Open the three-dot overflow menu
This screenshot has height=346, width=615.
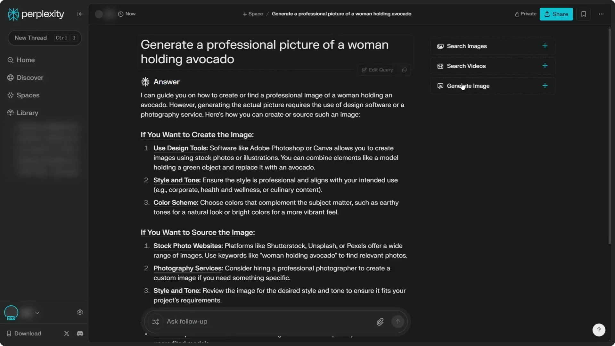tap(601, 14)
